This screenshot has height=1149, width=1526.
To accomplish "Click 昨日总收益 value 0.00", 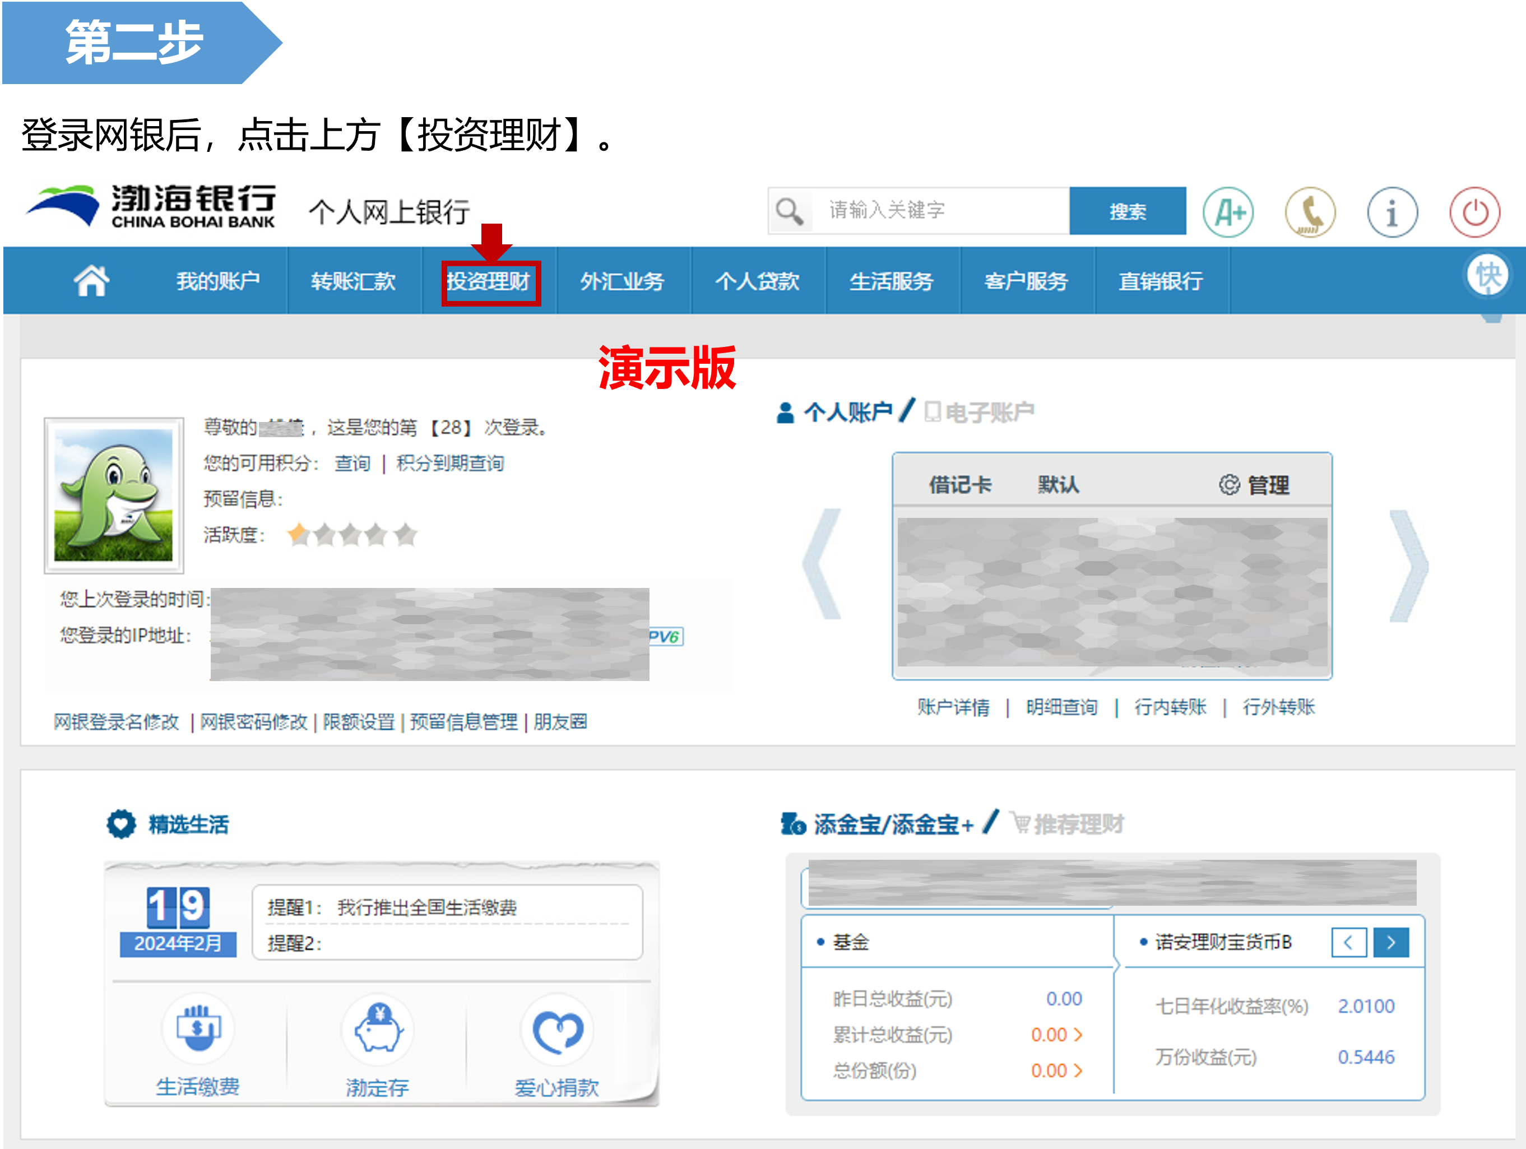I will (1064, 999).
